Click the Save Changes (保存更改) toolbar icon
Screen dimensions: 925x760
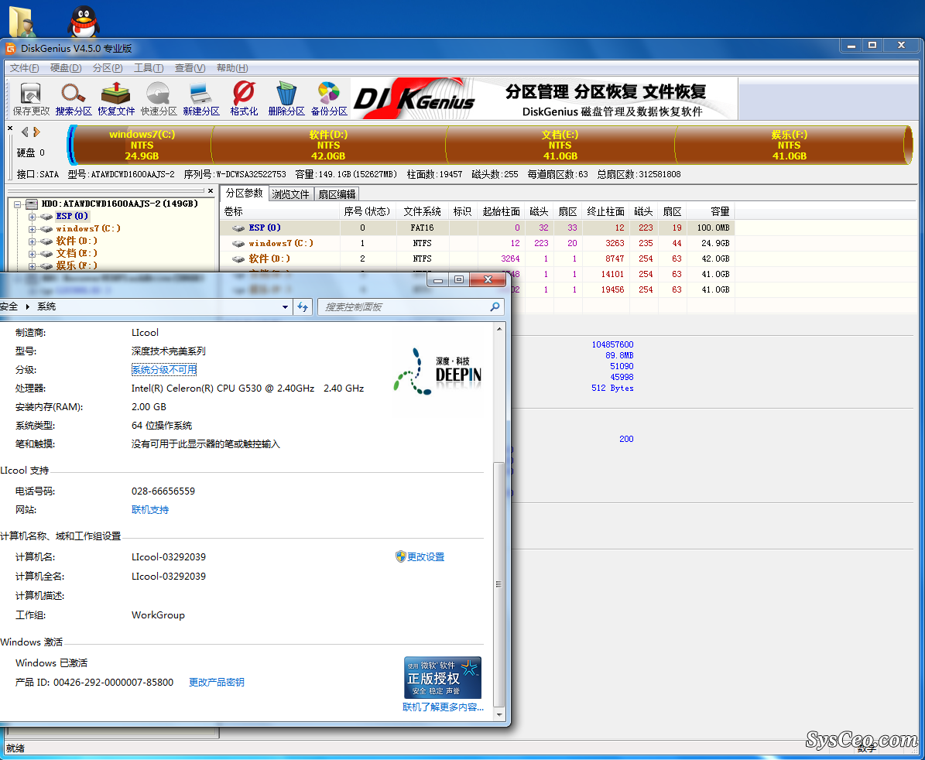[x=31, y=98]
